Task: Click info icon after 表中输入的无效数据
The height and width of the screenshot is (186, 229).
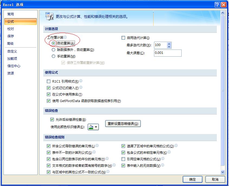Action: pyautogui.click(x=163, y=165)
